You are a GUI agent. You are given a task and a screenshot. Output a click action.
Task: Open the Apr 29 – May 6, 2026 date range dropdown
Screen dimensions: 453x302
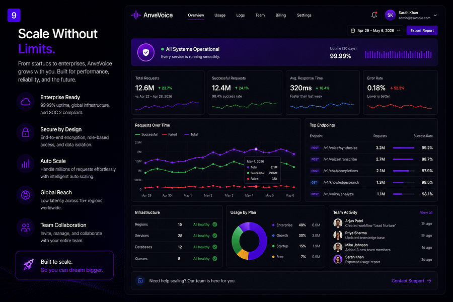(x=375, y=31)
